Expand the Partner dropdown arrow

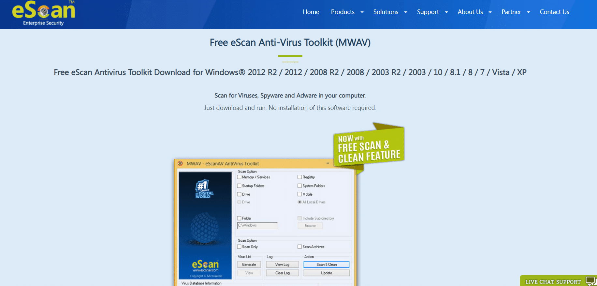(528, 12)
